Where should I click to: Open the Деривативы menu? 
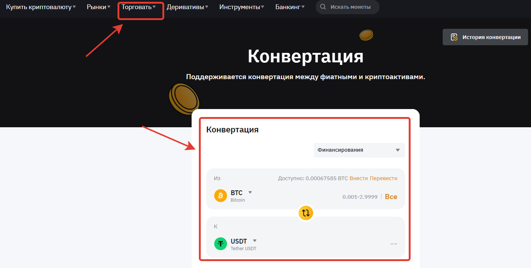[188, 7]
